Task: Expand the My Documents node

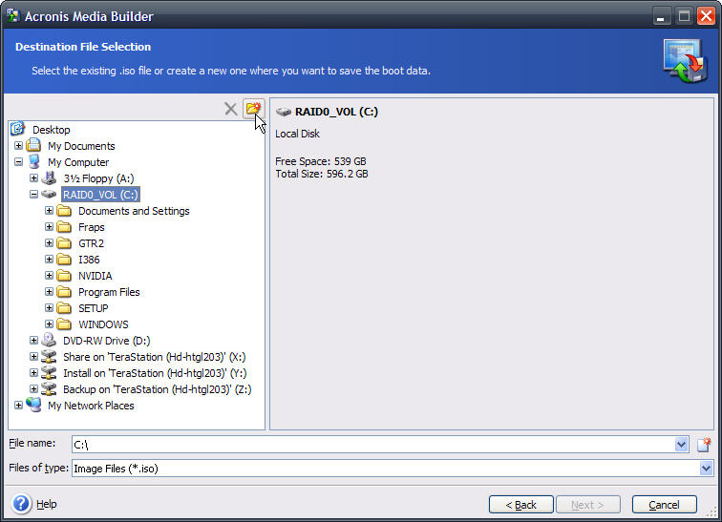Action: tap(18, 146)
